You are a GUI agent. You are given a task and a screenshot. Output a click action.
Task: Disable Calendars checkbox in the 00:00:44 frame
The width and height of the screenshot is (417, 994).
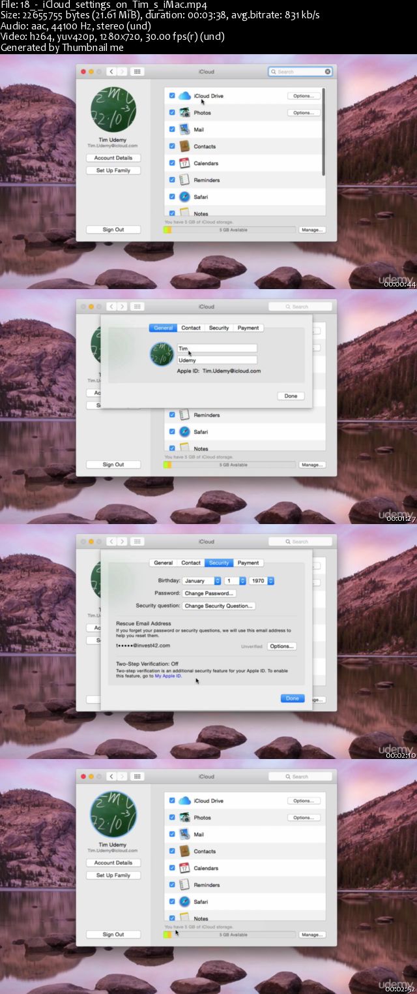point(172,163)
